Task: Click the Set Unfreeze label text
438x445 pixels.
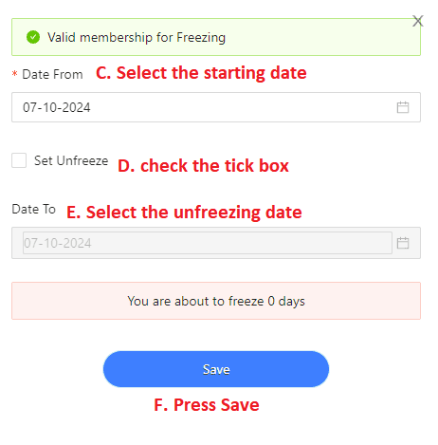Action: point(71,160)
